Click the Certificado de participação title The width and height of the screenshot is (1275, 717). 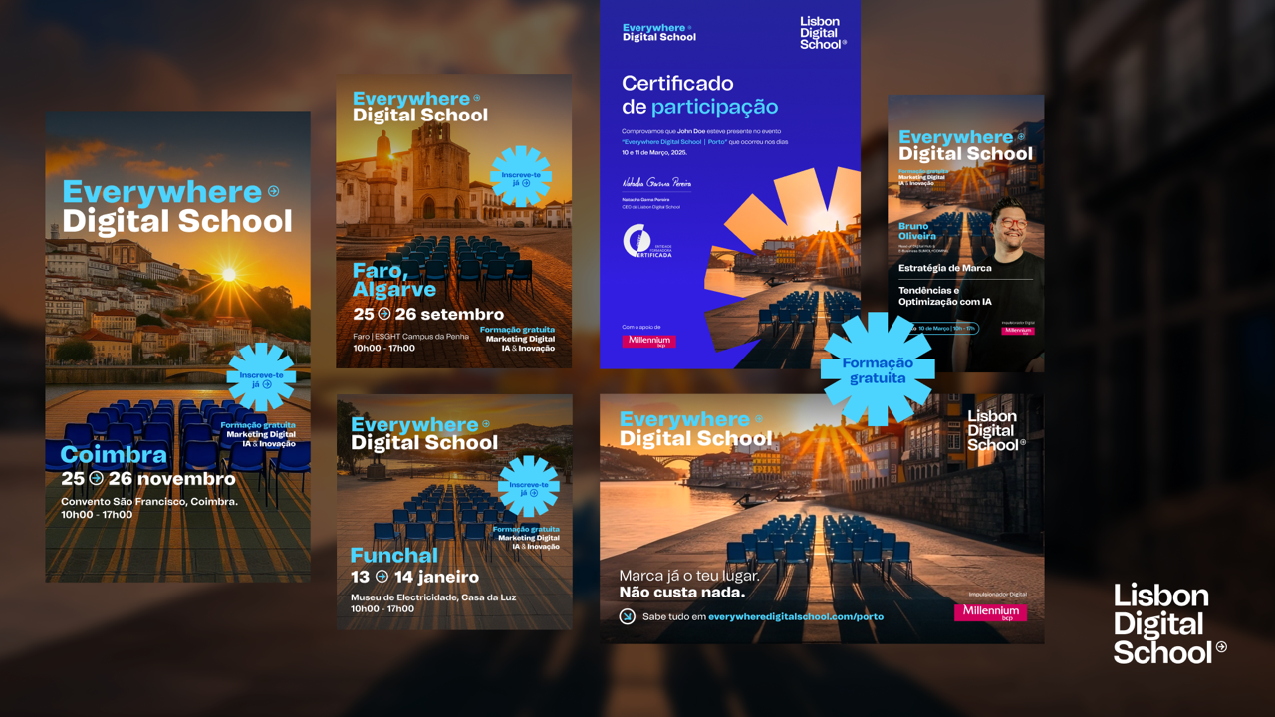coord(699,95)
